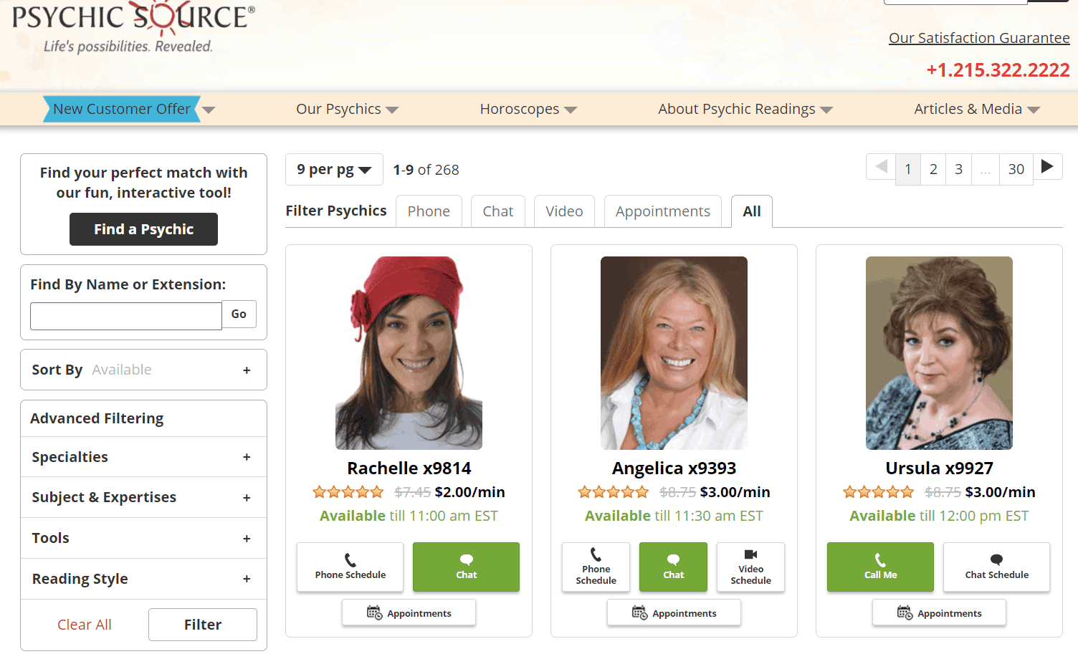Click Ursula's Call Me button
The width and height of the screenshot is (1078, 654).
(x=880, y=567)
